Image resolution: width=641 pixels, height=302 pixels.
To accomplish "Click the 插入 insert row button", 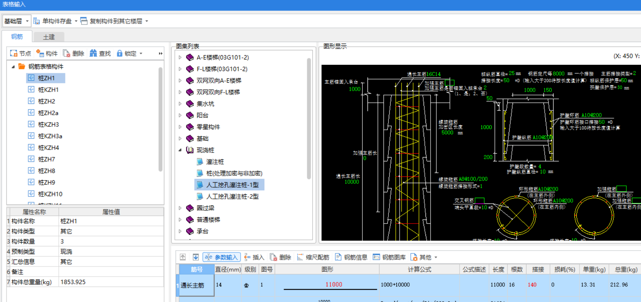I will (x=254, y=257).
